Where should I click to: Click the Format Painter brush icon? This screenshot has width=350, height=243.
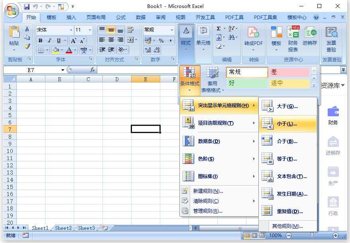coord(27,46)
